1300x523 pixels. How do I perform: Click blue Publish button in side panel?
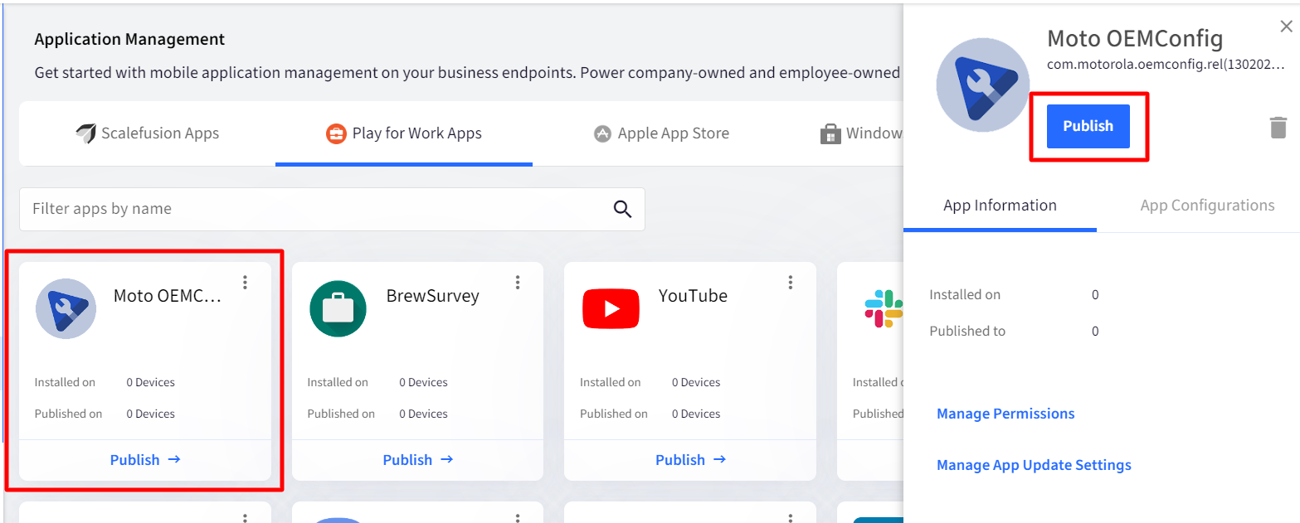(x=1088, y=126)
